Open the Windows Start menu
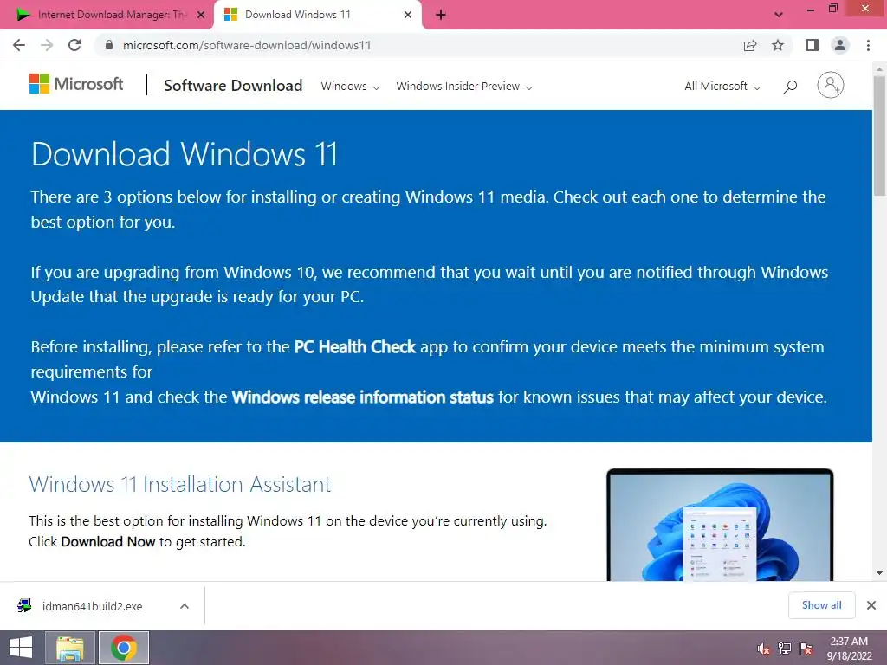Viewport: 887px width, 665px height. pyautogui.click(x=21, y=648)
